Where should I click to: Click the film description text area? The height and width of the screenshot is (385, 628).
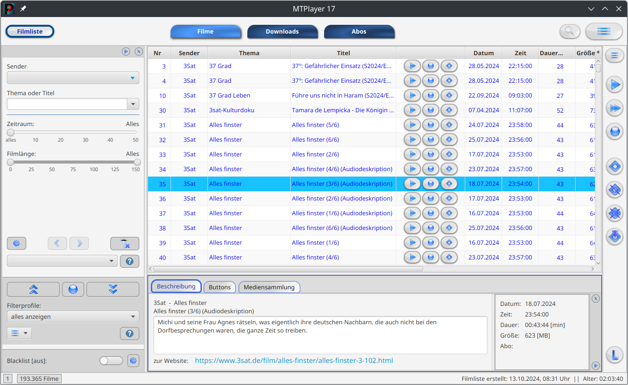click(x=320, y=335)
